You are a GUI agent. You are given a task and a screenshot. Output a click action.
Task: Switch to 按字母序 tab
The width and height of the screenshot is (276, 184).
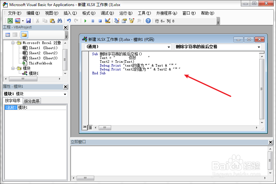click(x=13, y=100)
